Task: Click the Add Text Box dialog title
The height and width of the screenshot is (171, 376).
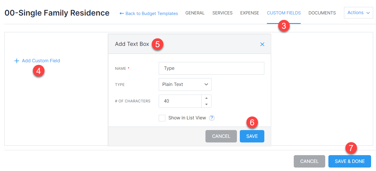Action: pos(132,44)
